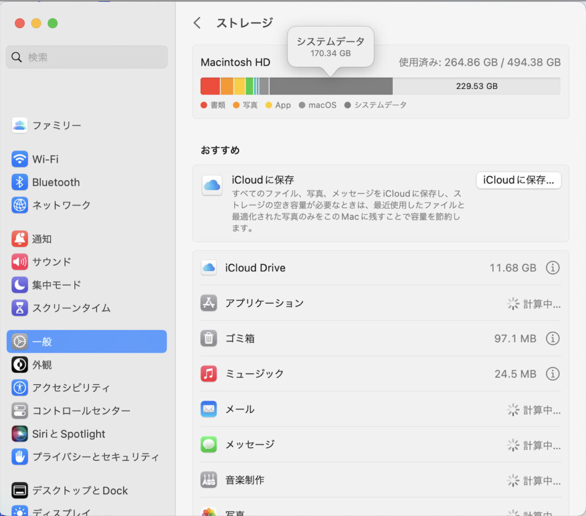This screenshot has width=586, height=516.
Task: Select the orange Photos (写真) bar segment
Action: pyautogui.click(x=227, y=86)
